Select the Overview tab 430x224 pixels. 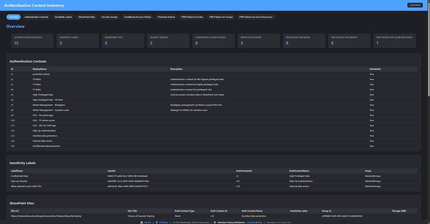[14, 17]
